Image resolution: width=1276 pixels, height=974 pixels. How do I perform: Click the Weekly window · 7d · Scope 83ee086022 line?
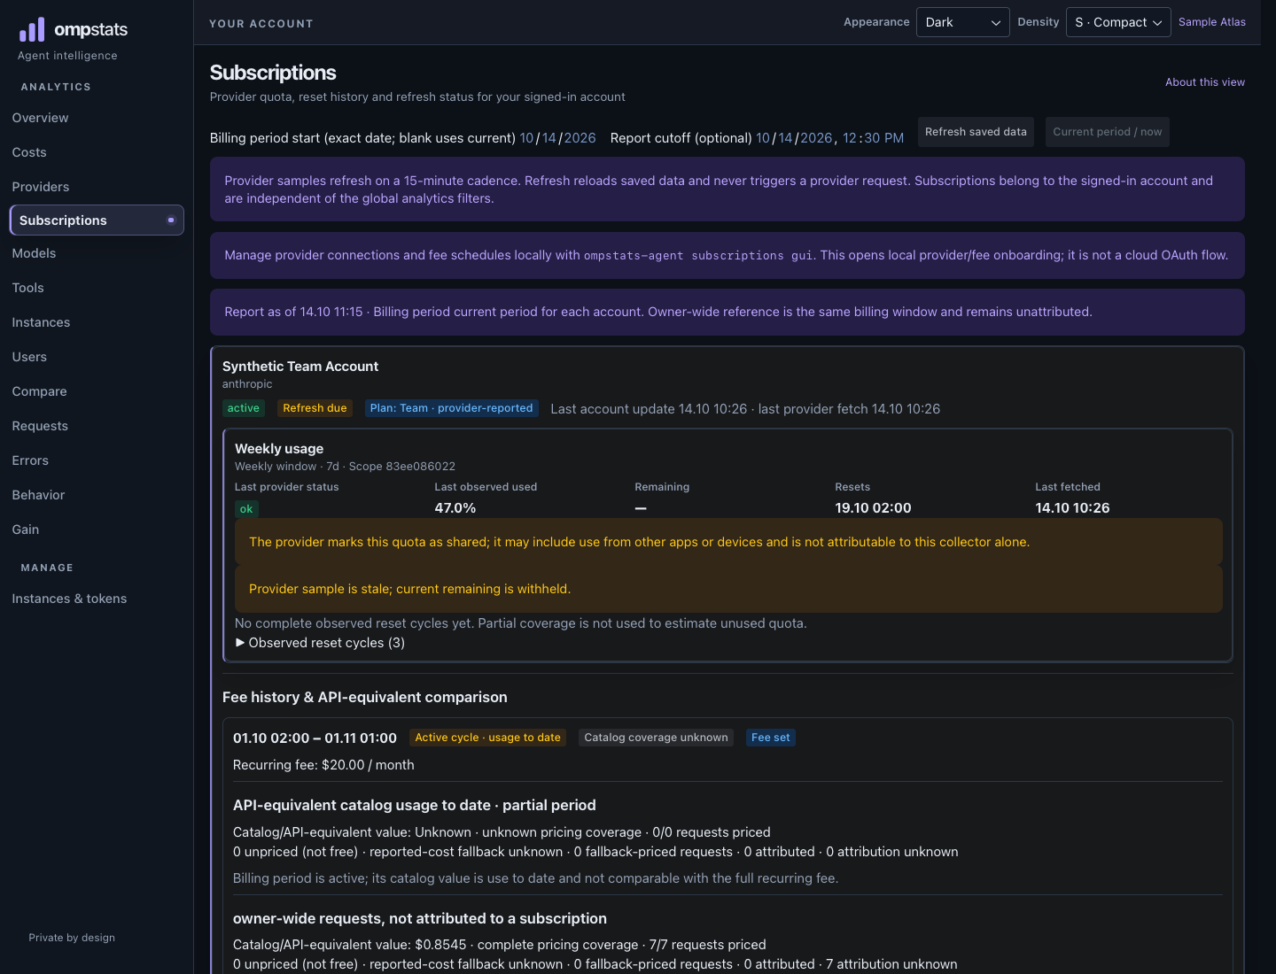(345, 467)
